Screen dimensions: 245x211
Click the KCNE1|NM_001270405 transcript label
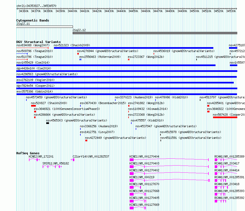144,198
